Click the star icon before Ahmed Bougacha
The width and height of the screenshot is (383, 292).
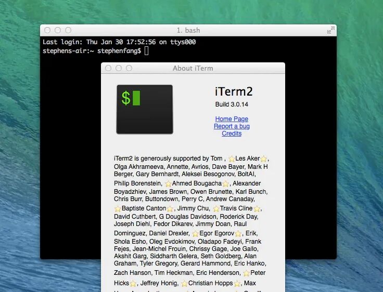pyautogui.click(x=168, y=184)
